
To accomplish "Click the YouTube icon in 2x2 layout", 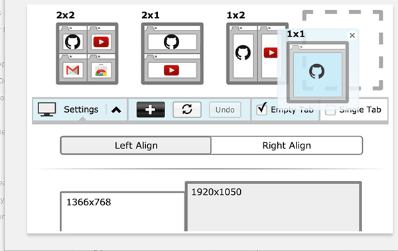I will pos(101,42).
